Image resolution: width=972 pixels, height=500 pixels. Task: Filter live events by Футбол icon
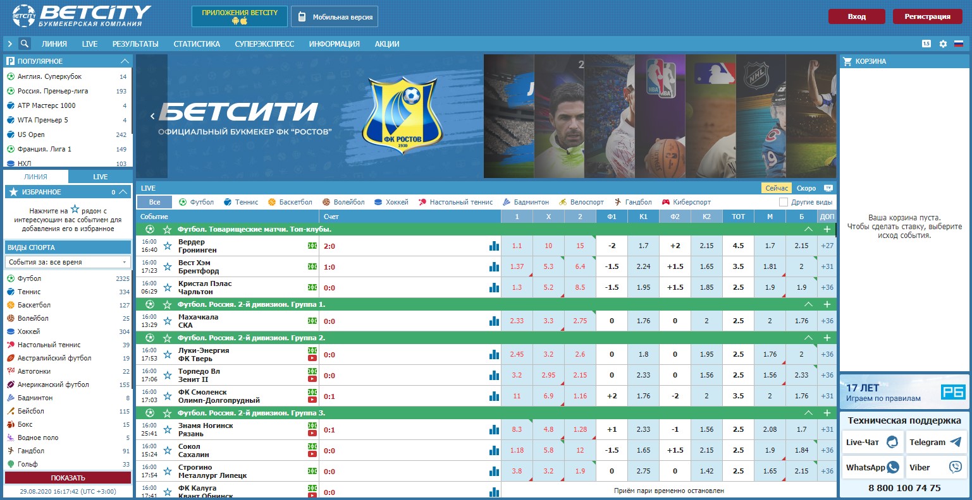tap(183, 202)
